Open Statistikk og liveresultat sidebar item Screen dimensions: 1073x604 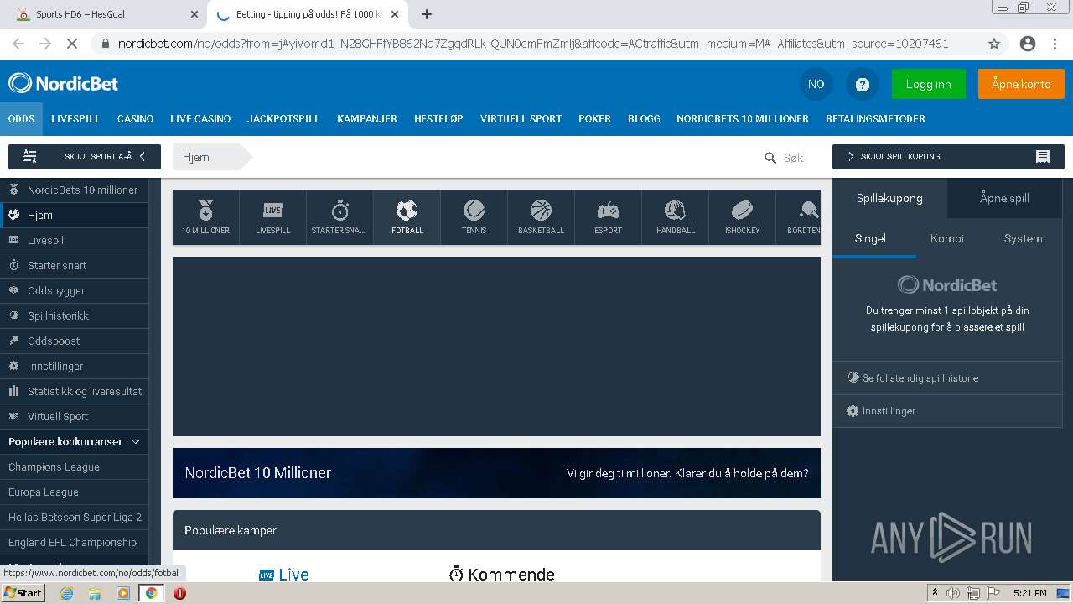[74, 392]
